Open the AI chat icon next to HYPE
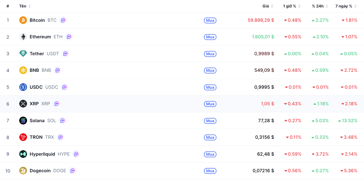The width and height of the screenshot is (364, 181). (76, 154)
